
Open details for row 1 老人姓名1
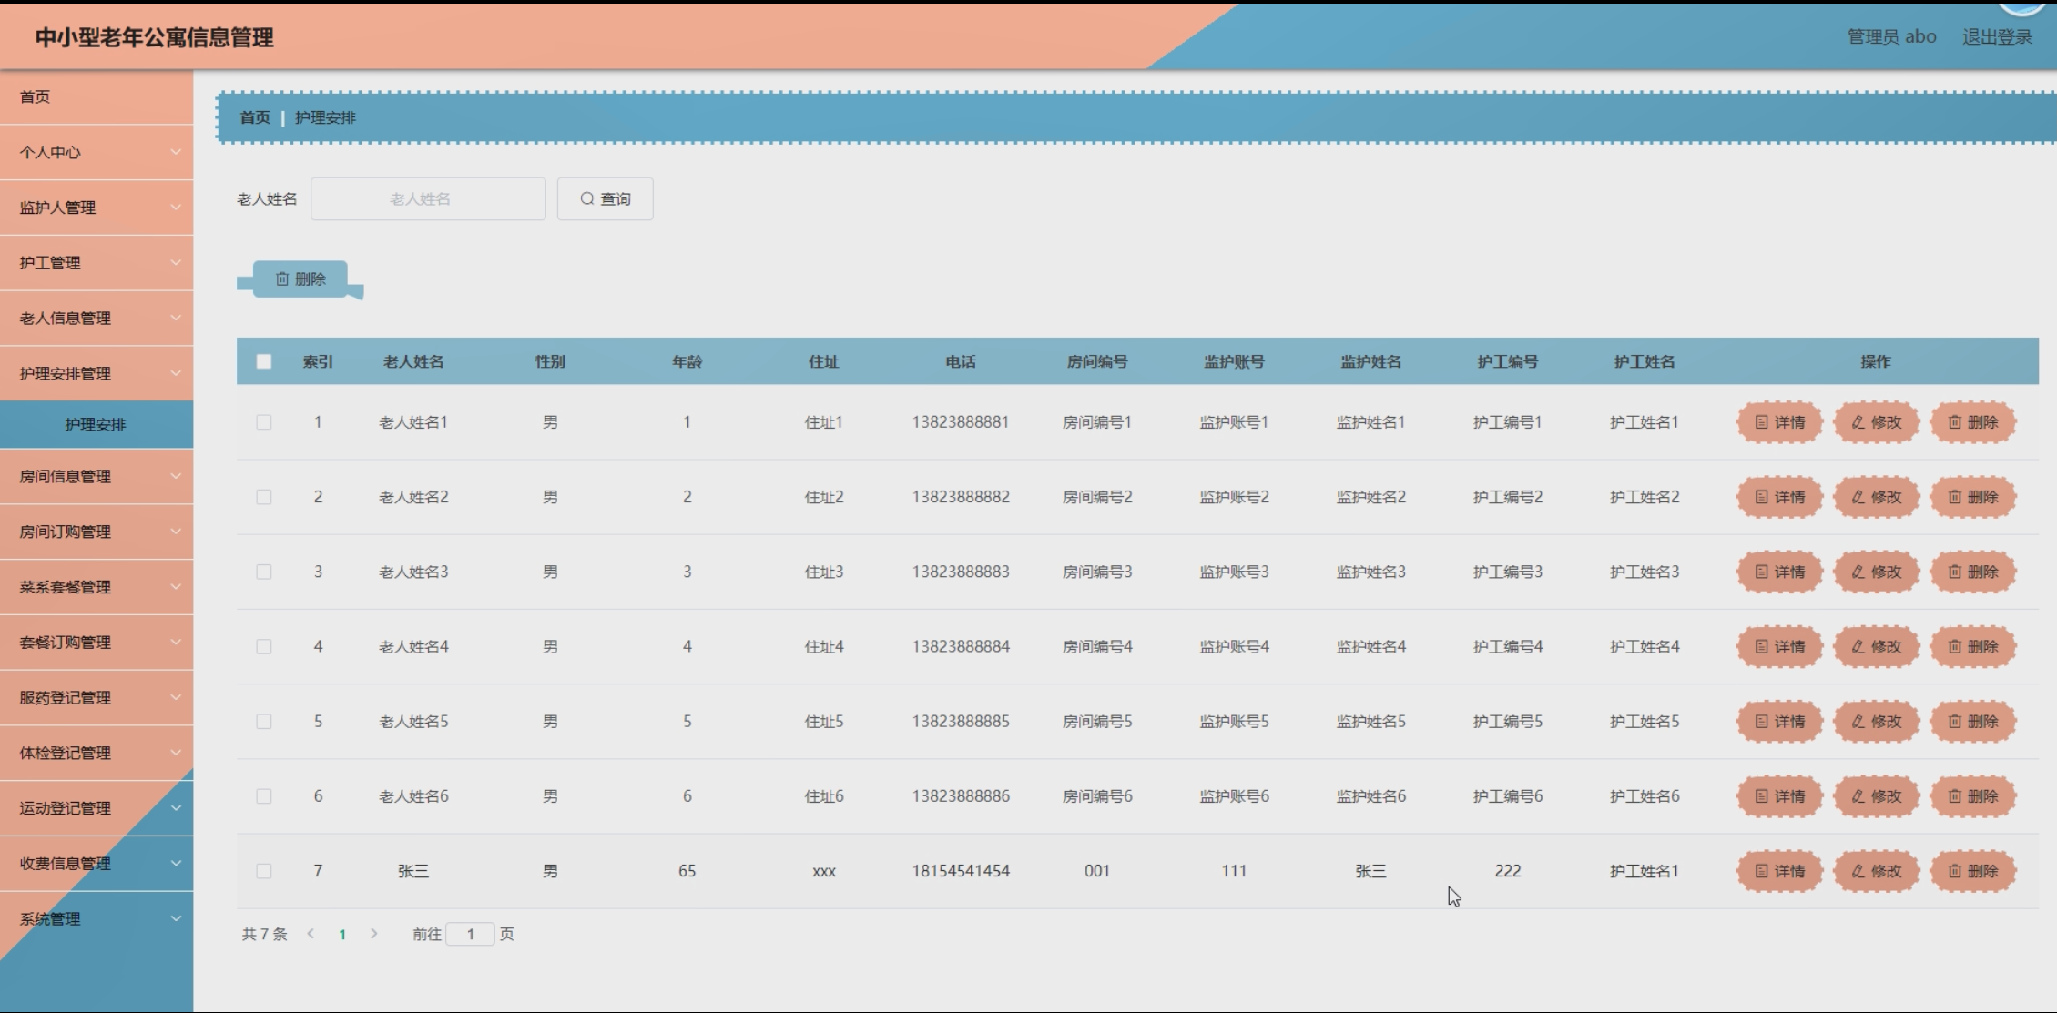[x=1779, y=422]
